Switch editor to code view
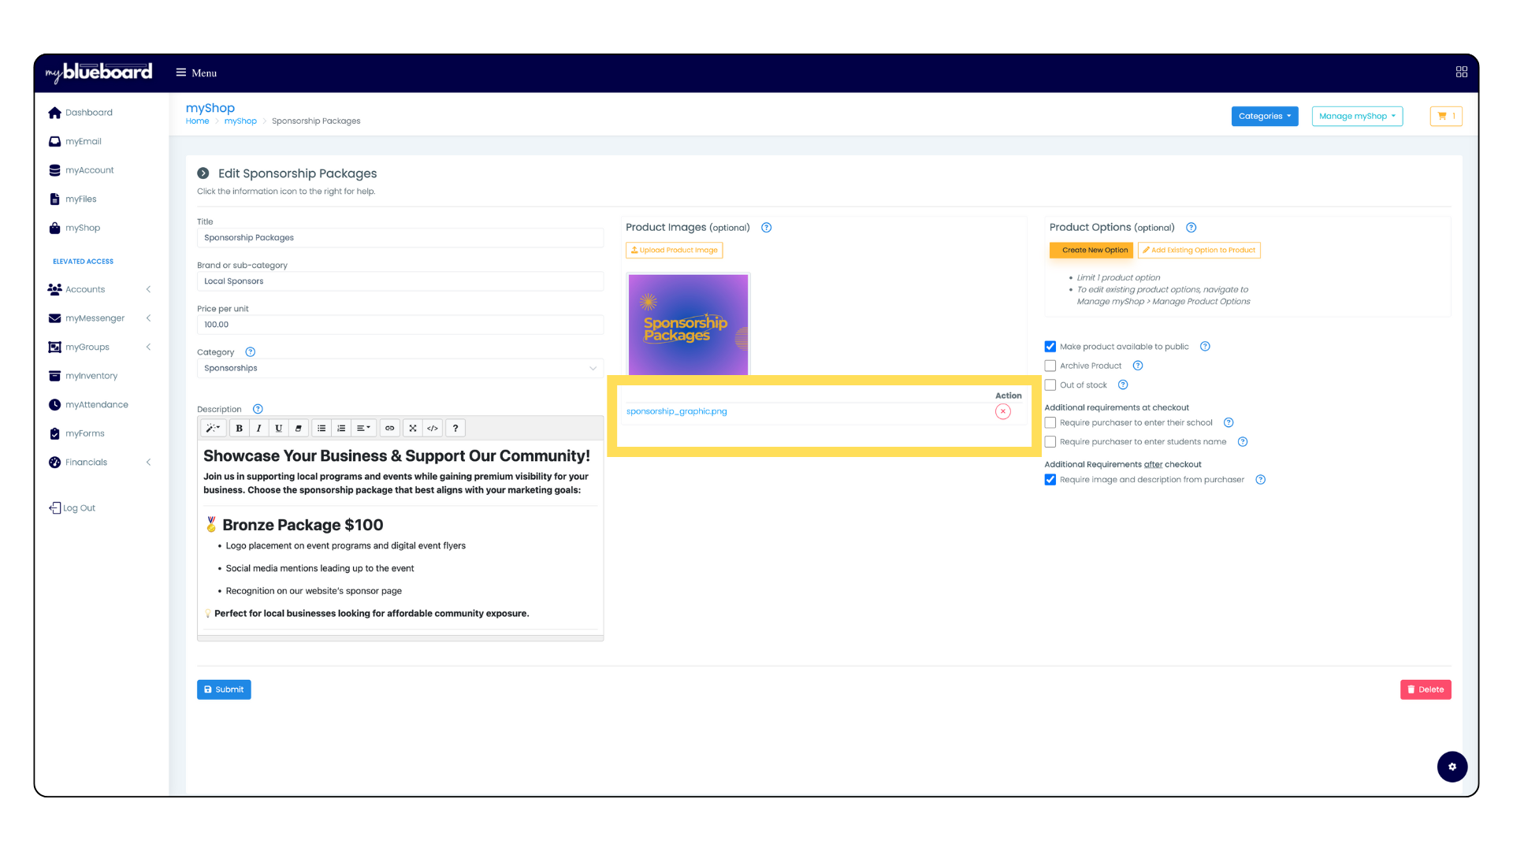Screen dimensions: 1513x851 pyautogui.click(x=433, y=428)
